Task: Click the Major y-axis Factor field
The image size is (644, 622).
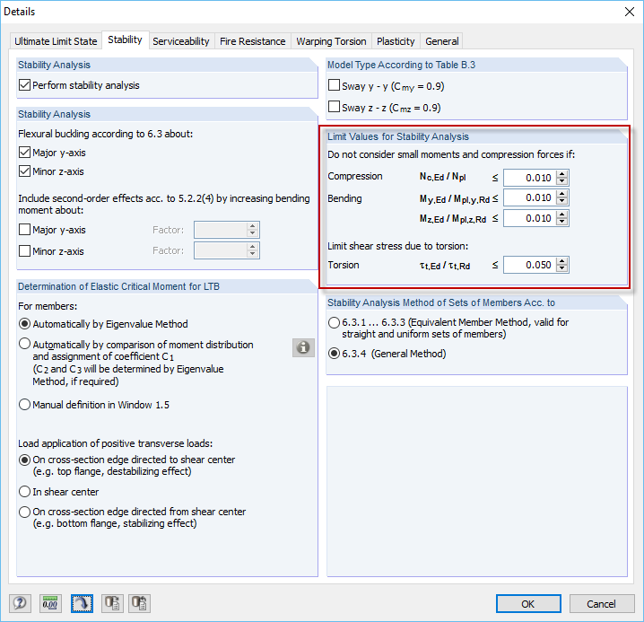Action: tap(221, 230)
